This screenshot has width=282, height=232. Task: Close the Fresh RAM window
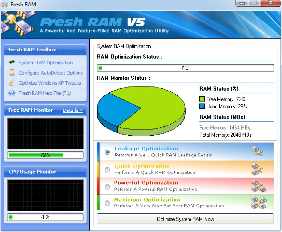[270, 3]
